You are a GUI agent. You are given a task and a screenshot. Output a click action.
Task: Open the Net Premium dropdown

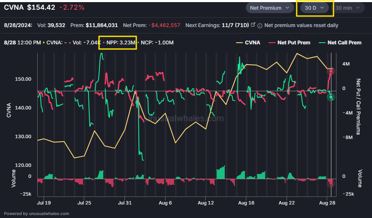(270, 8)
